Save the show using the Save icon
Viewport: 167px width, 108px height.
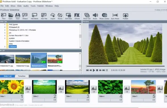(x=18, y=16)
